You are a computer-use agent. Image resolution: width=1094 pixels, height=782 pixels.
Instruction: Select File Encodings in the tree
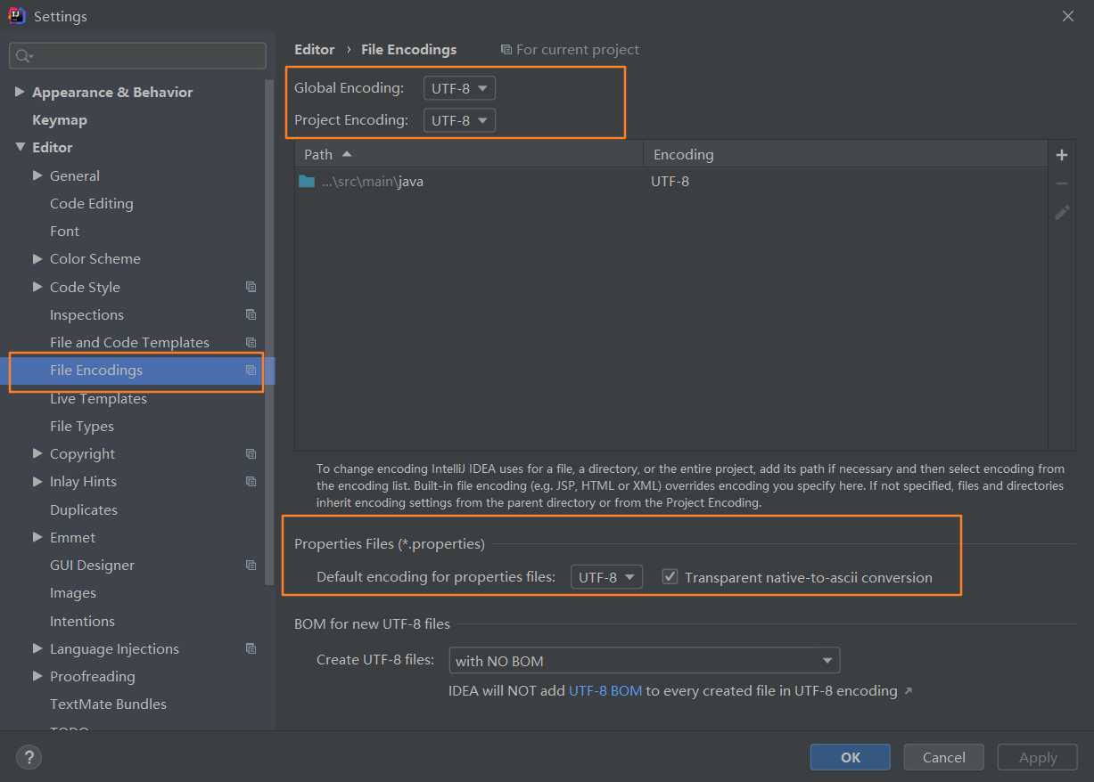point(96,371)
